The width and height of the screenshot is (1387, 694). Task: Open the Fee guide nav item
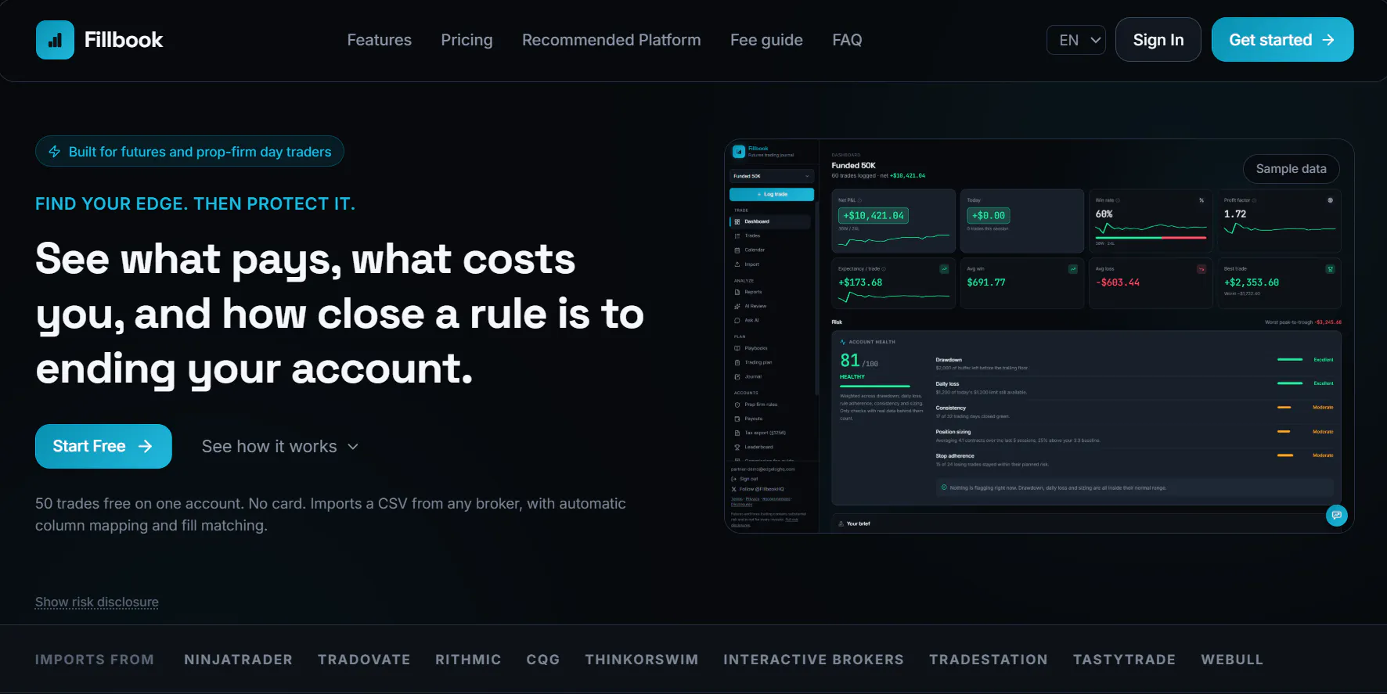pyautogui.click(x=766, y=40)
